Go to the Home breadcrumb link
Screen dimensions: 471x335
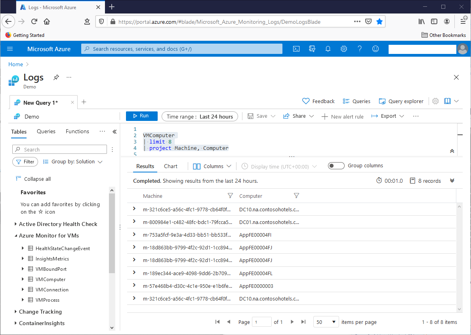[15, 64]
